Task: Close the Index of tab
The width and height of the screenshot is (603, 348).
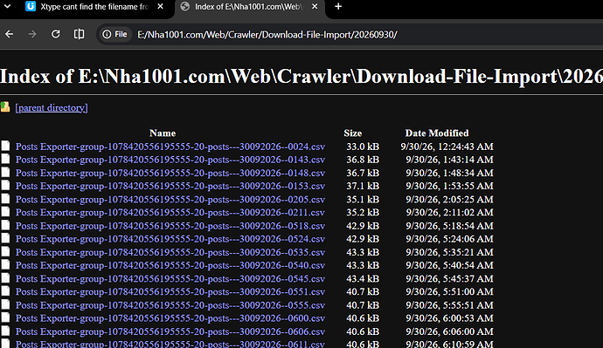Action: (315, 6)
